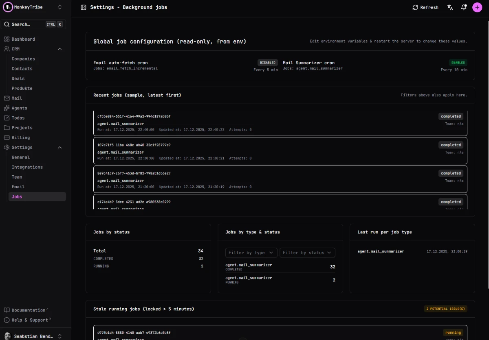
Task: Open Email settings page
Action: (x=18, y=187)
